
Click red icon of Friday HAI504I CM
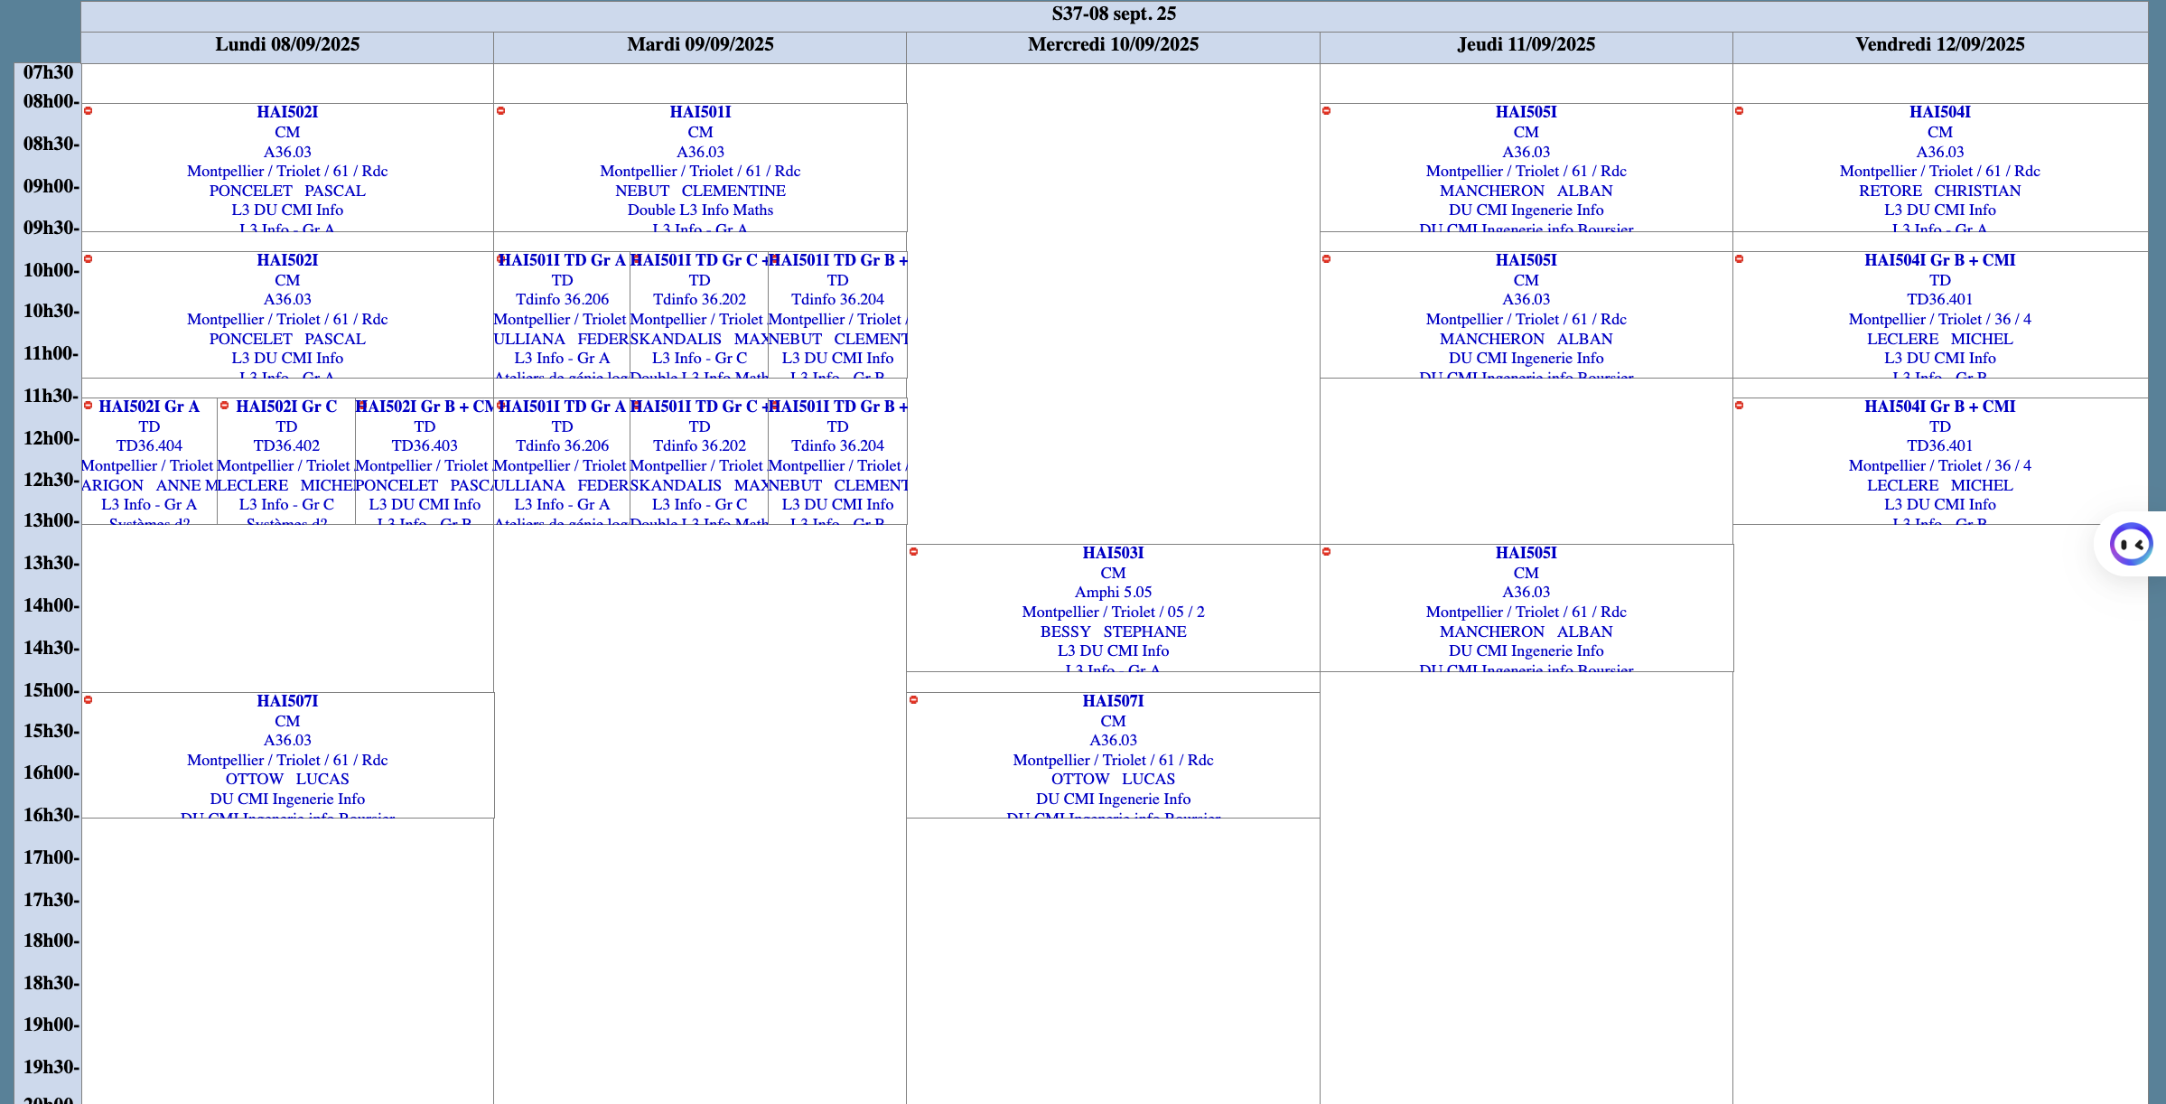pos(1740,111)
